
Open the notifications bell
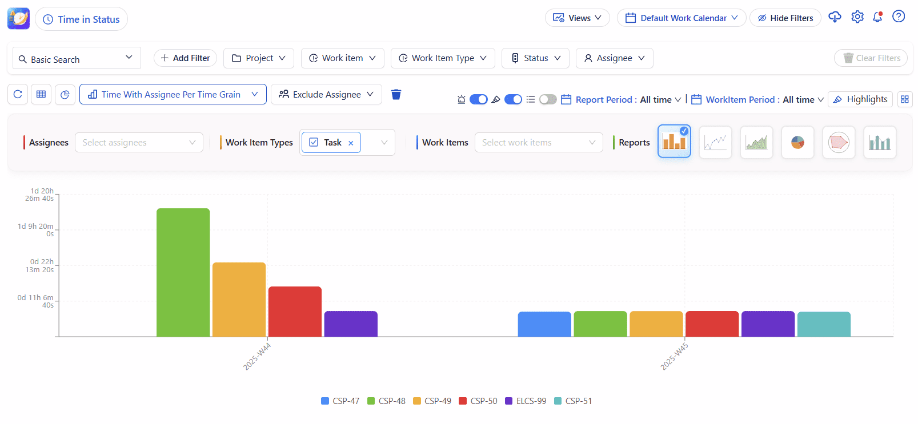(x=877, y=17)
